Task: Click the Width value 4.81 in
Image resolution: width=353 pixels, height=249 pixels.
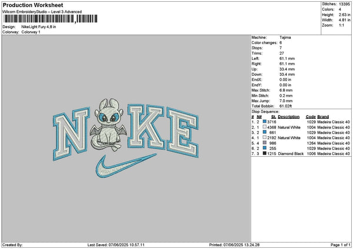Action: pyautogui.click(x=344, y=20)
